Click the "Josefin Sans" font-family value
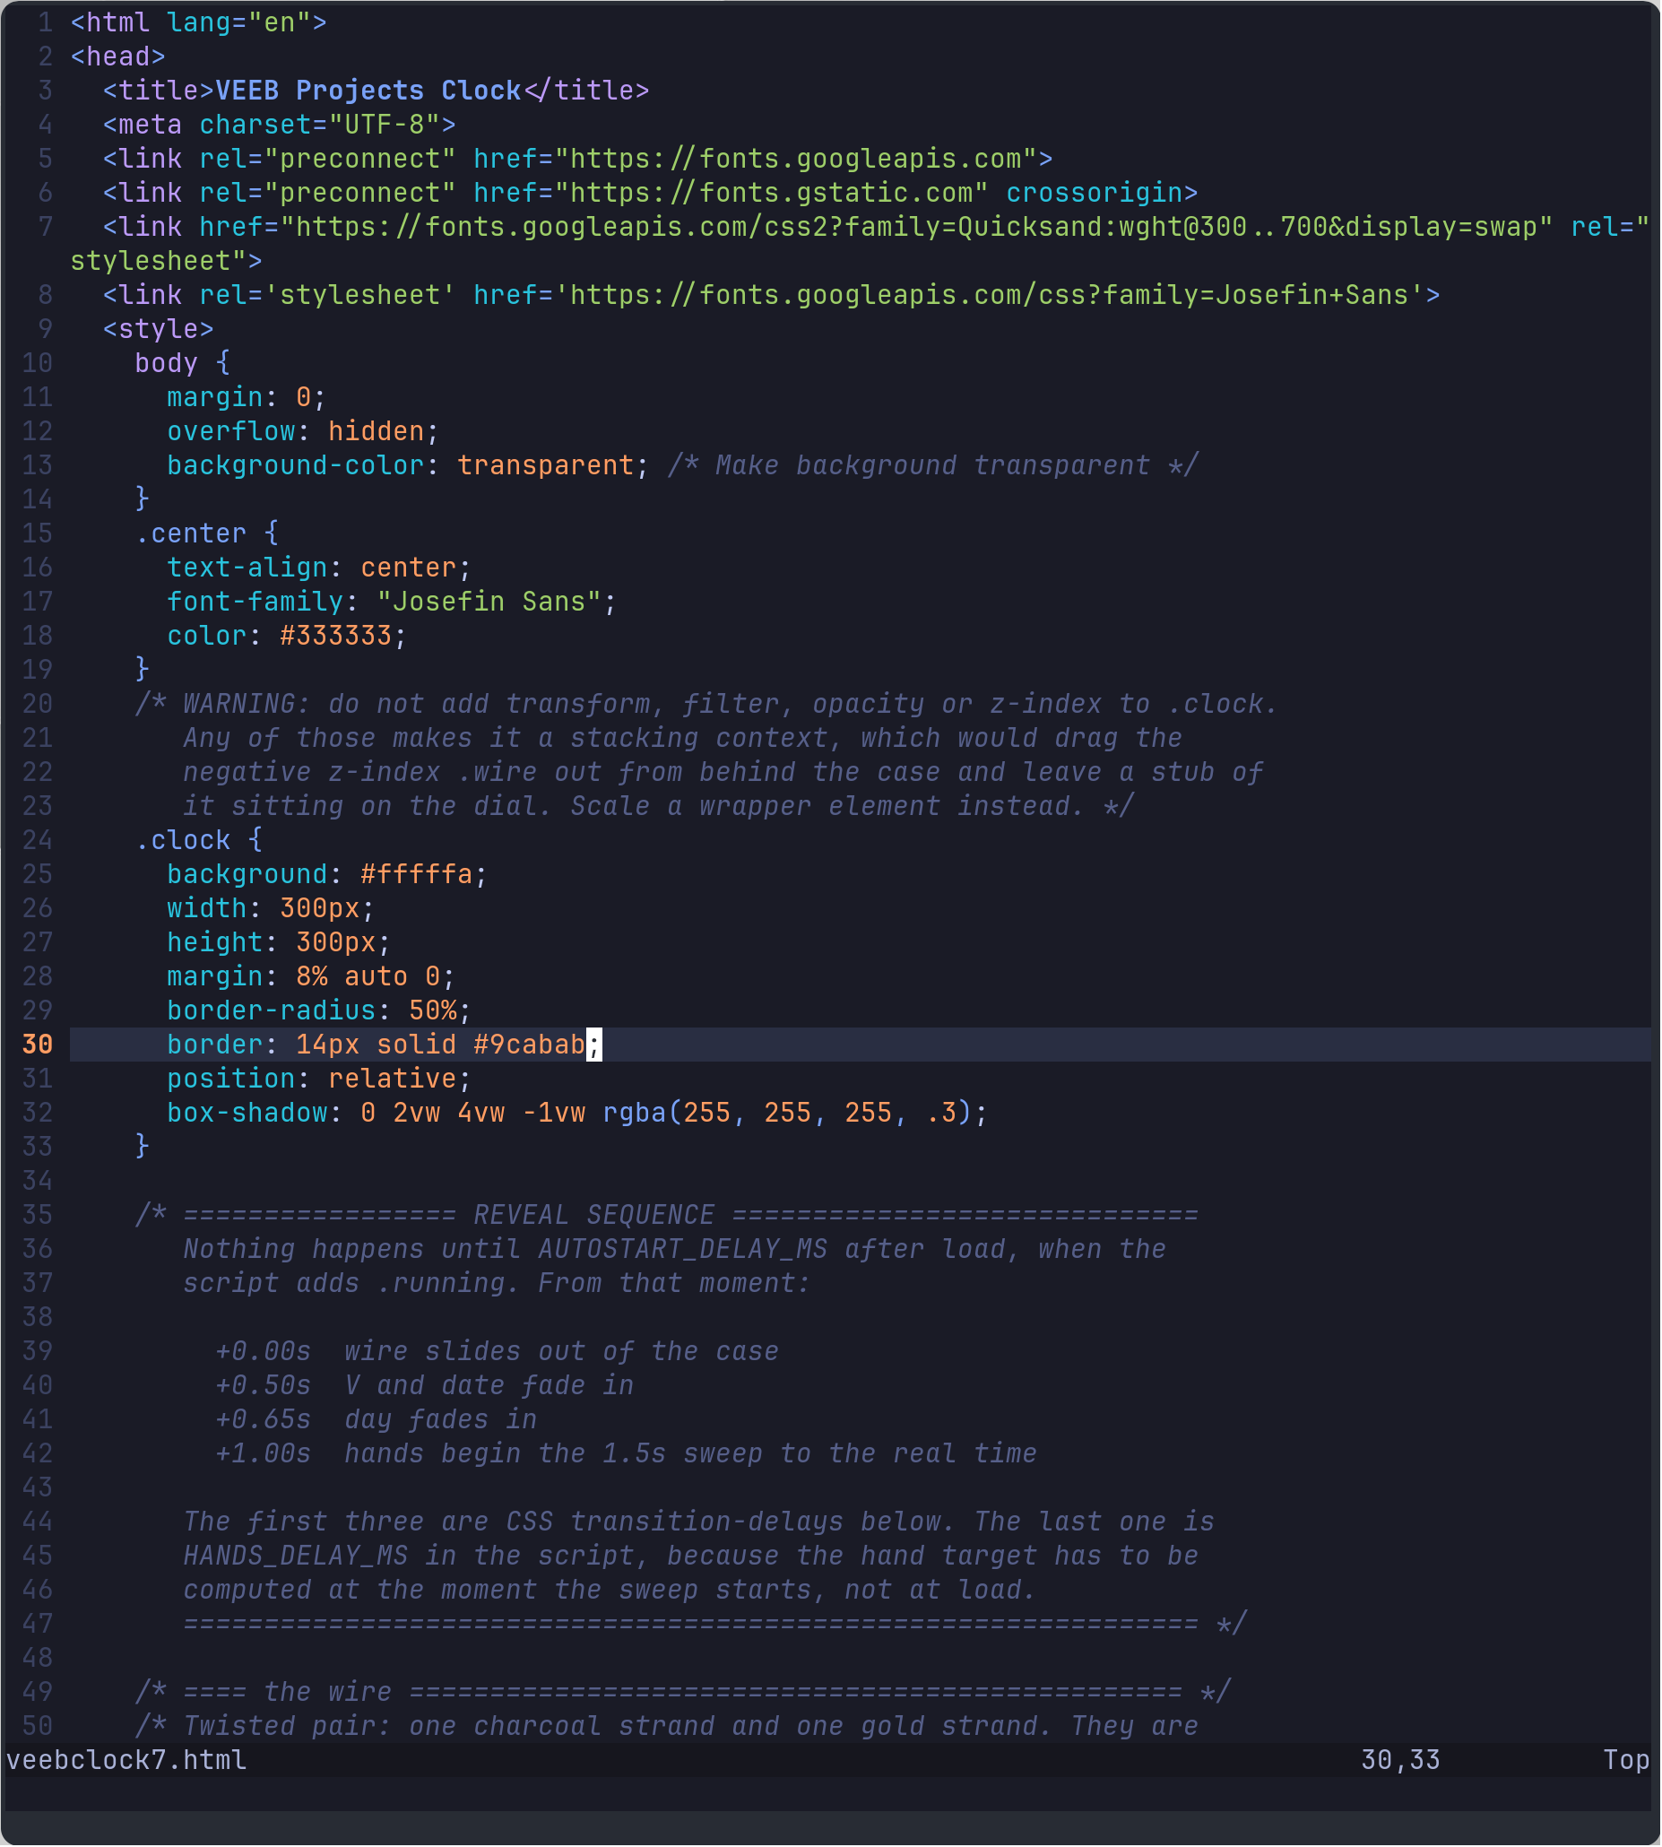The width and height of the screenshot is (1662, 1847). pyautogui.click(x=489, y=602)
